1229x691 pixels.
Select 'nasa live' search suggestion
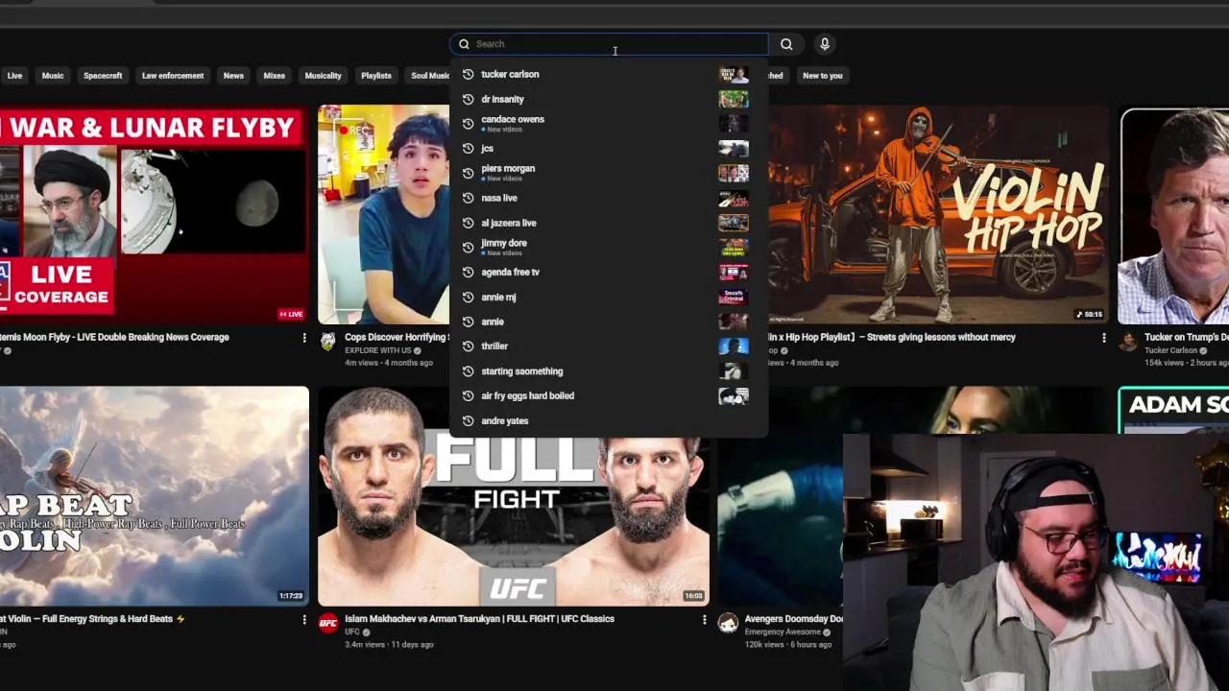[x=609, y=198]
